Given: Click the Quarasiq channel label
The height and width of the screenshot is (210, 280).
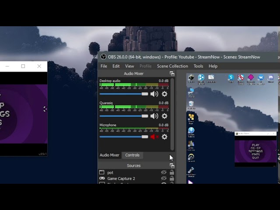Looking at the screenshot, I should [106, 103].
